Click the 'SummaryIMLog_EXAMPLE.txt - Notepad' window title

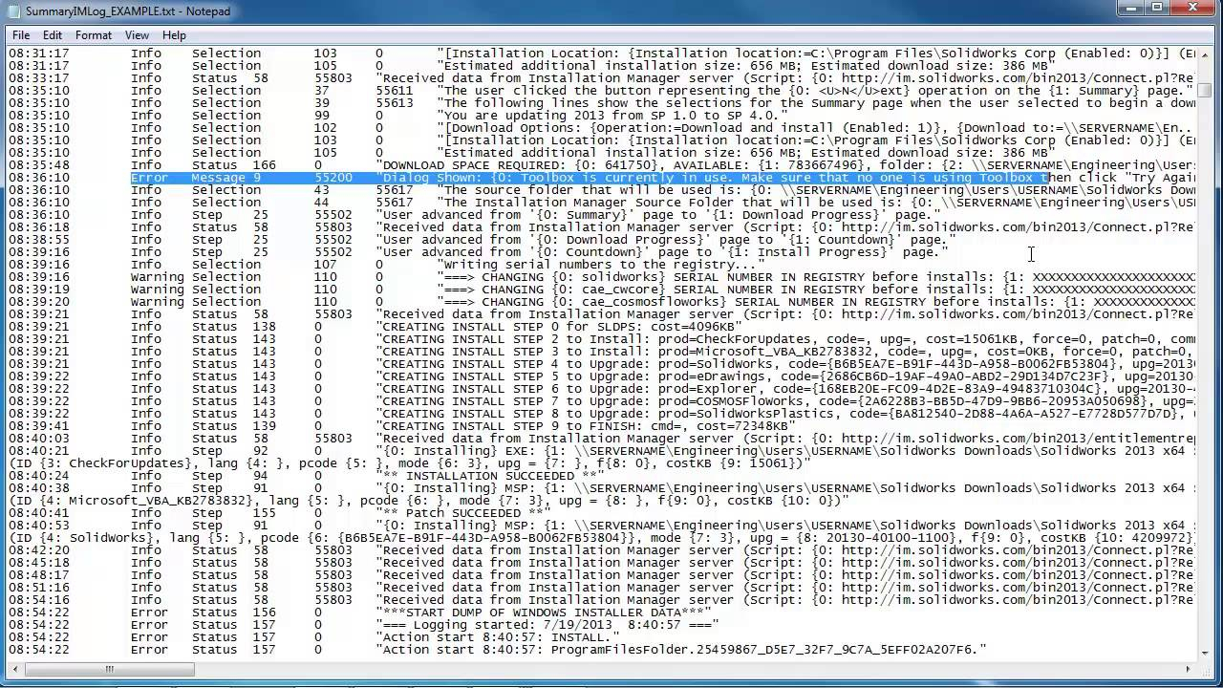[x=128, y=11]
